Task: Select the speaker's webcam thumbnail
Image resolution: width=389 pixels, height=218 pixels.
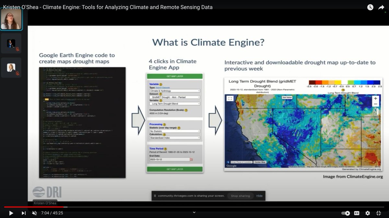Action: (x=11, y=19)
